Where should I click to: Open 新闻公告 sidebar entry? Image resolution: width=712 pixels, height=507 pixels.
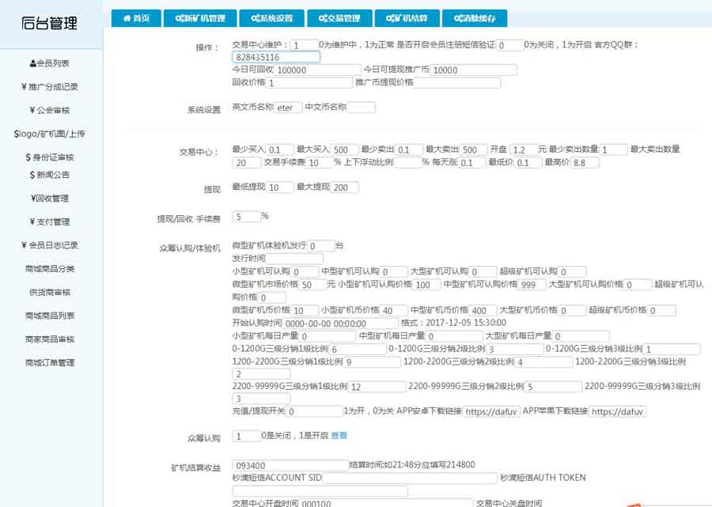(x=50, y=175)
